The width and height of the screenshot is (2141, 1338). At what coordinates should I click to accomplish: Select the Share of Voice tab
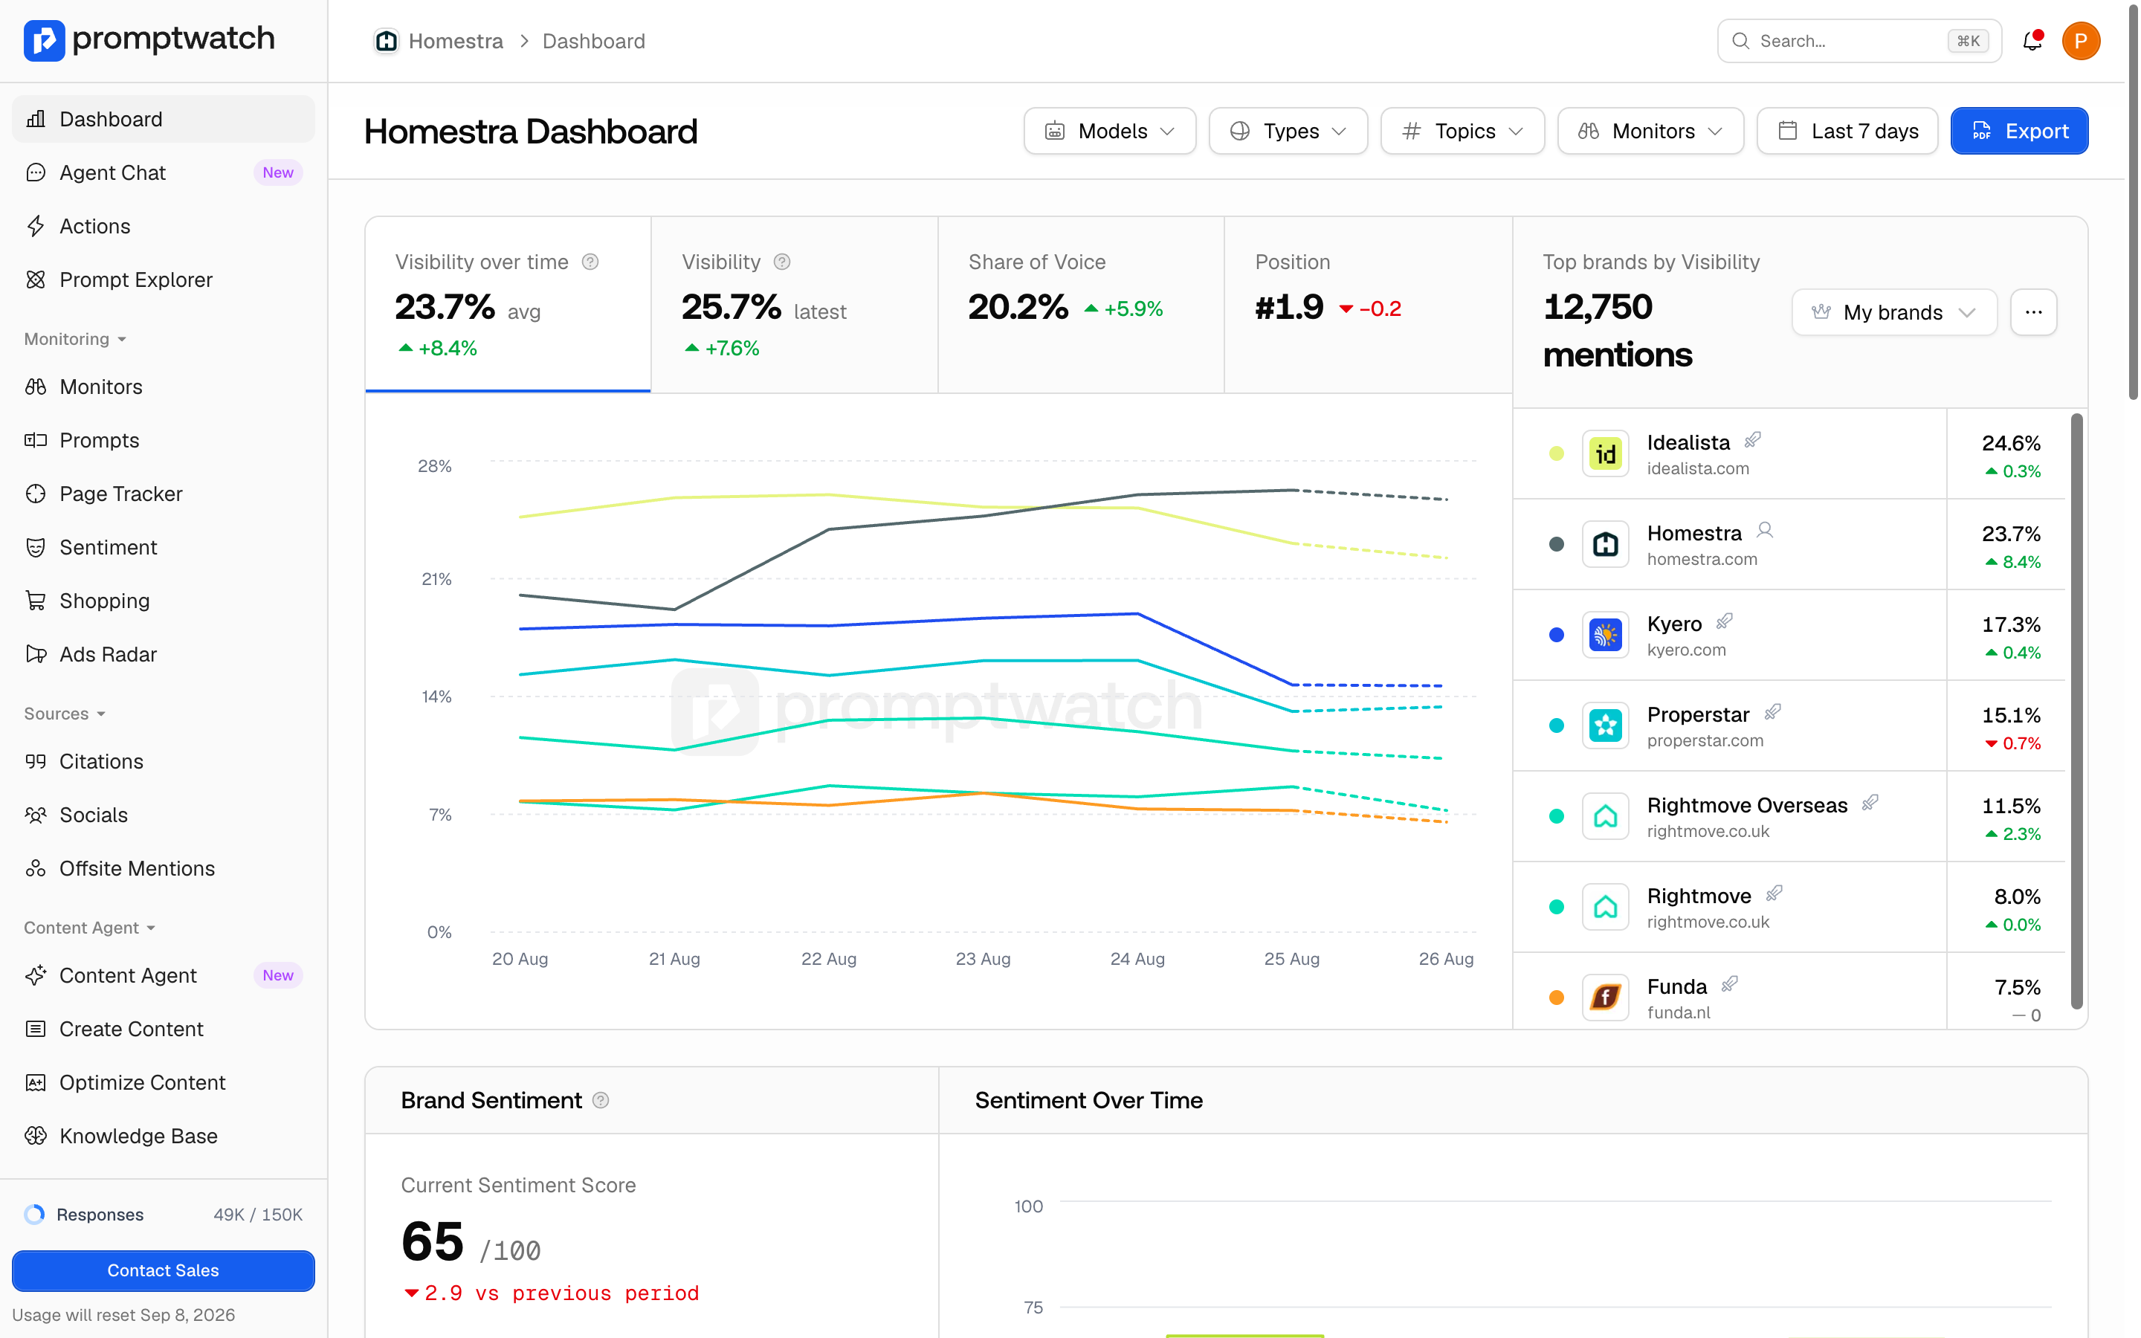tap(1081, 305)
